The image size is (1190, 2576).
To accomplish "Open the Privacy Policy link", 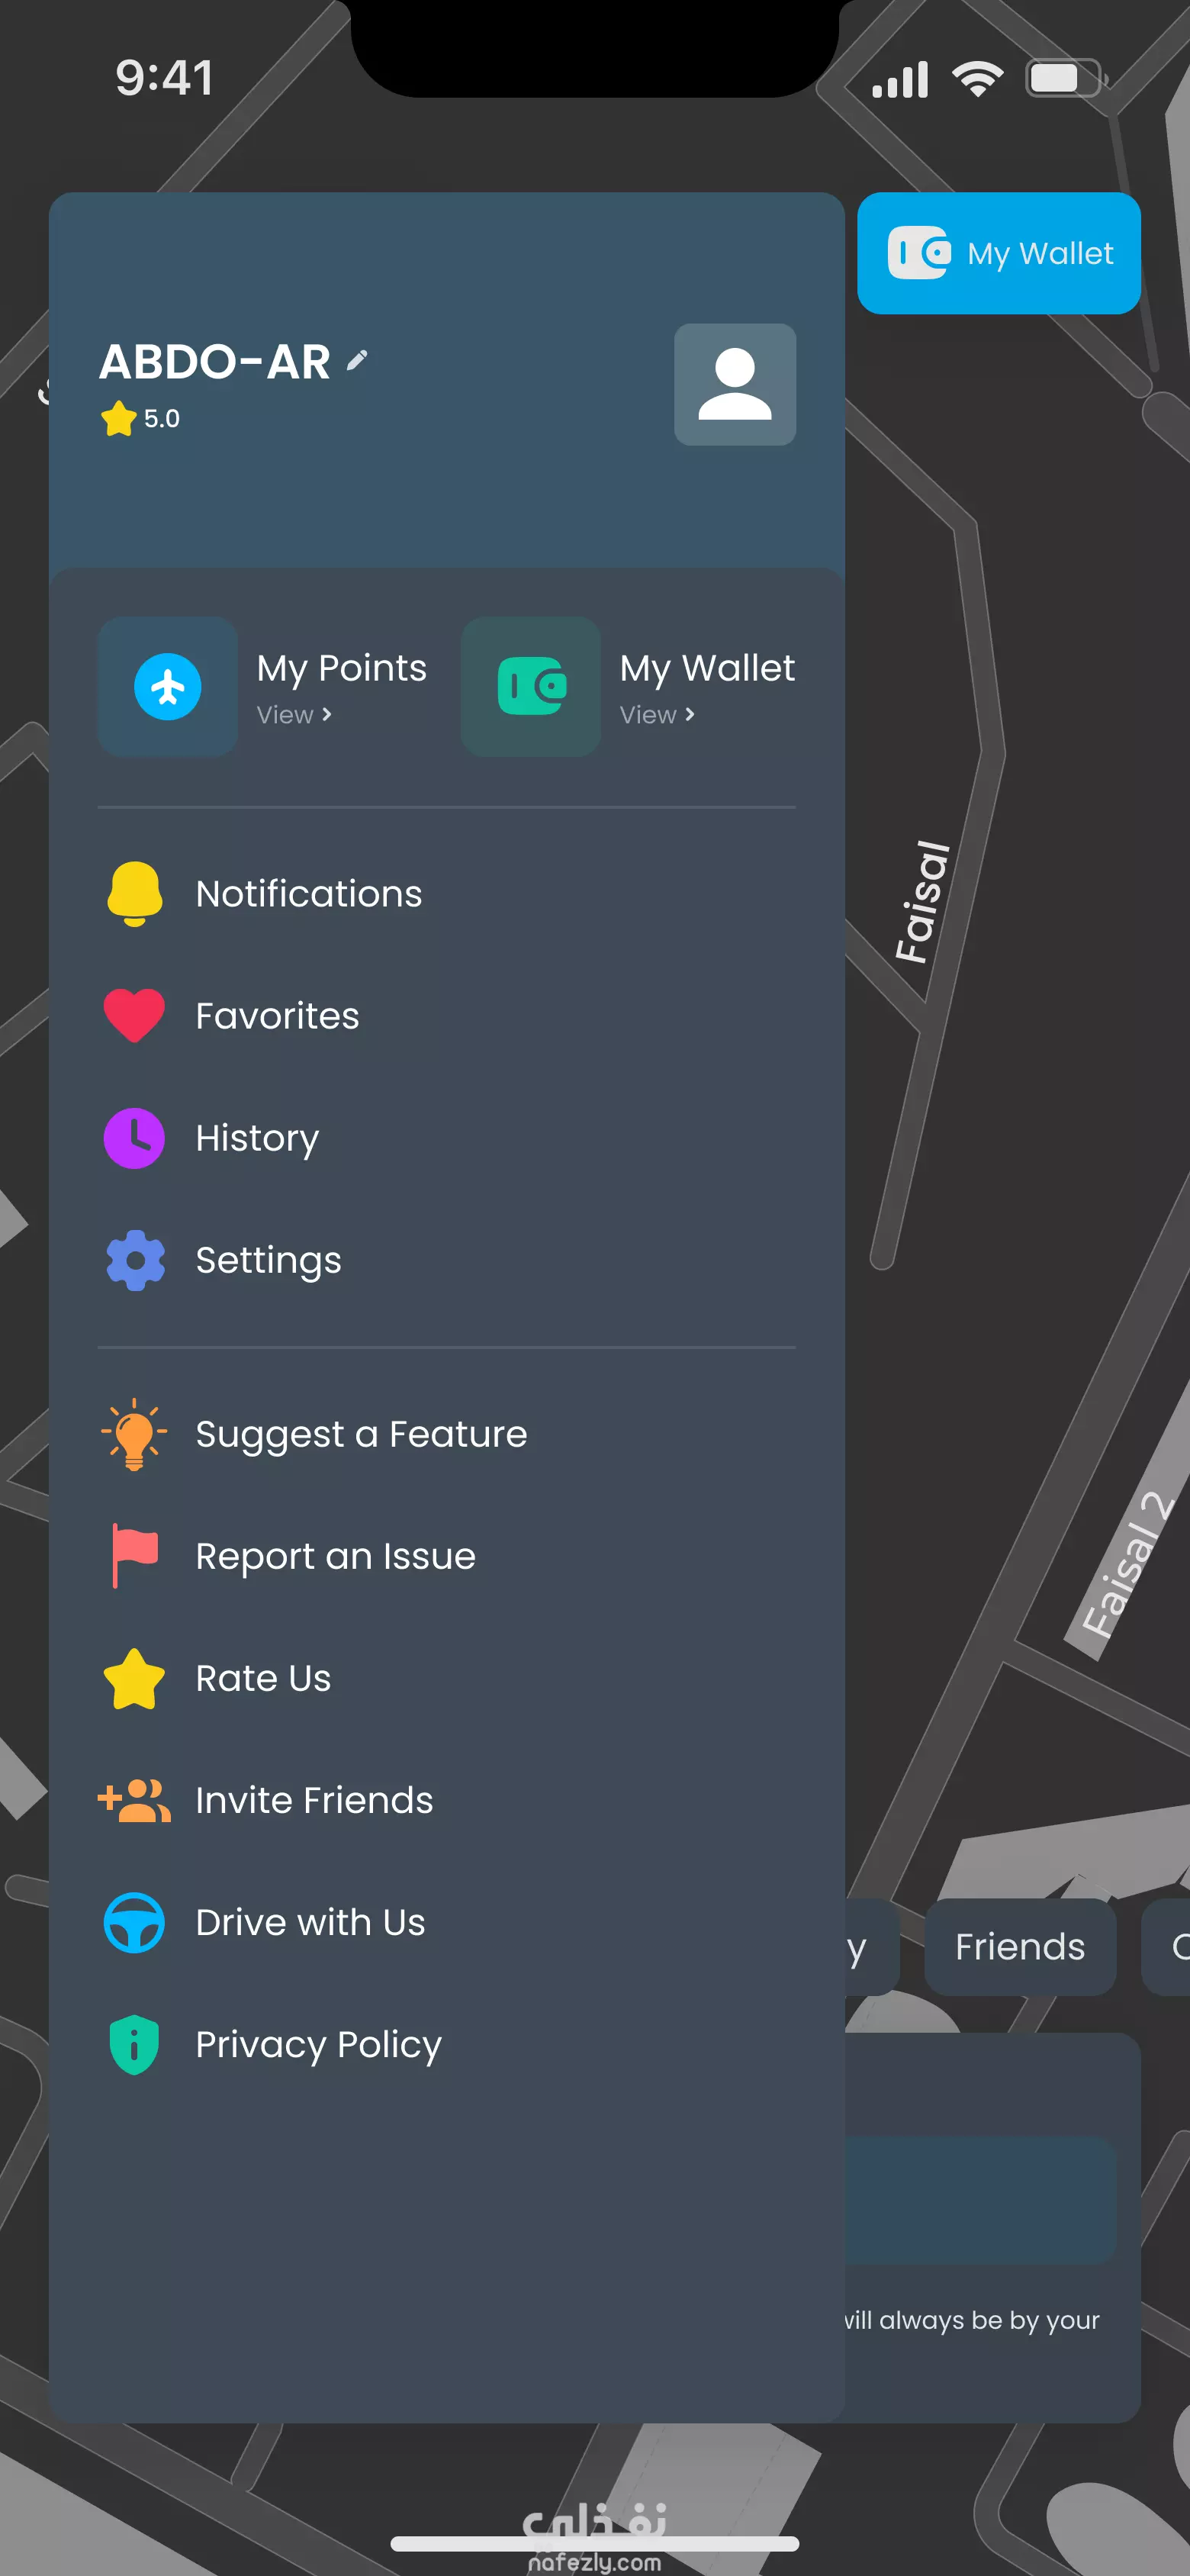I will pos(446,2044).
